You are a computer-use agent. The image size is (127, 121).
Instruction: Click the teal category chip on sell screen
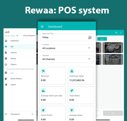tap(102, 39)
